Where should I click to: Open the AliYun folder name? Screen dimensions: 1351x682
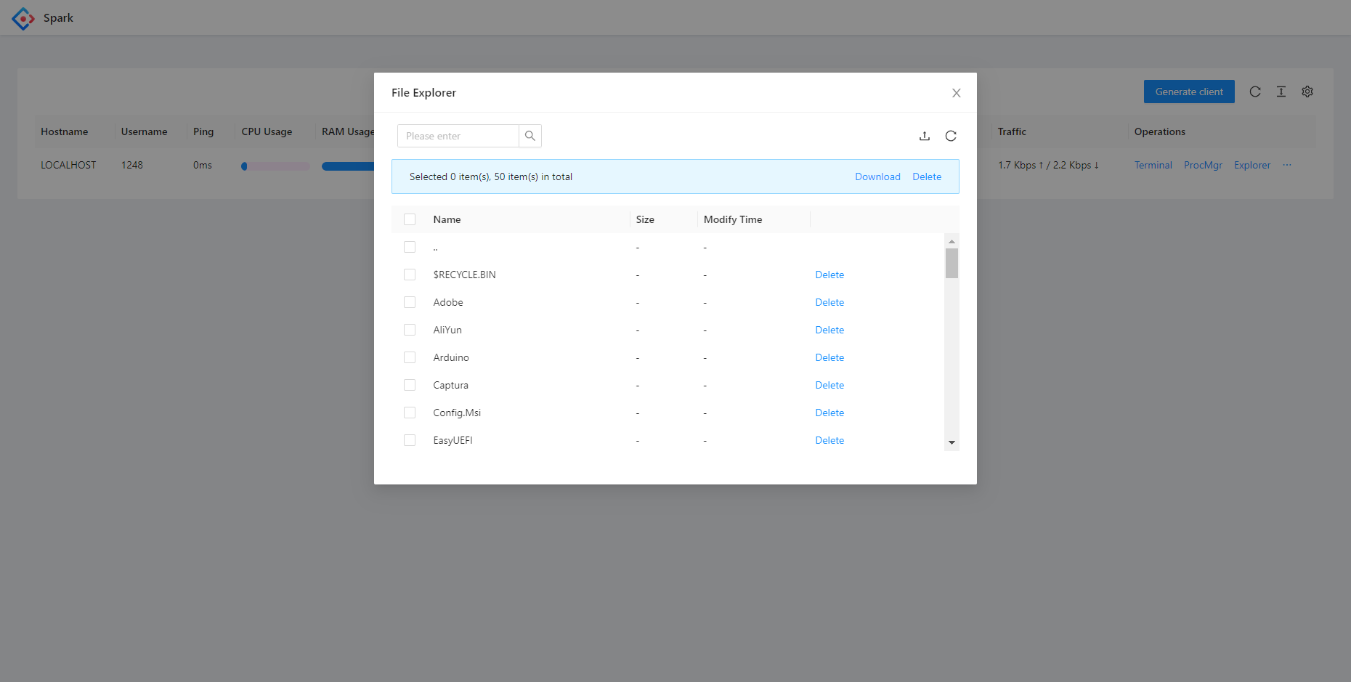click(x=447, y=330)
